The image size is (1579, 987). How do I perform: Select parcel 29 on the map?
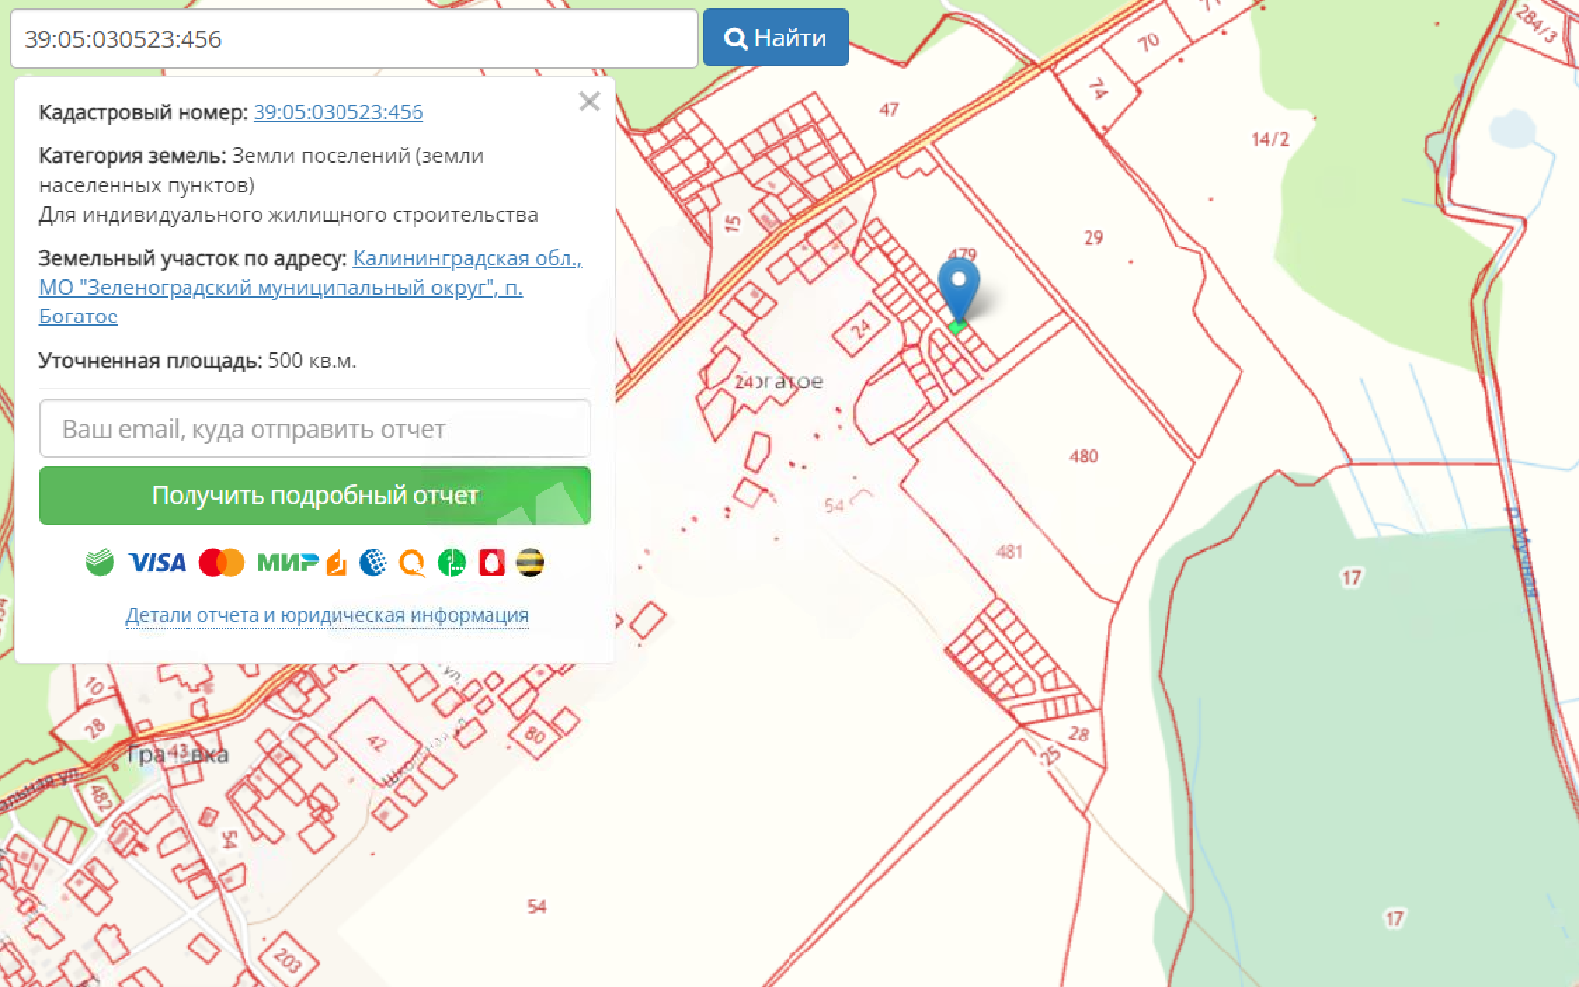(x=1093, y=238)
